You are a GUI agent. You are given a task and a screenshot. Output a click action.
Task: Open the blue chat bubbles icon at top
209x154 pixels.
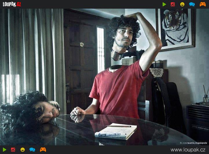[x=192, y=4]
